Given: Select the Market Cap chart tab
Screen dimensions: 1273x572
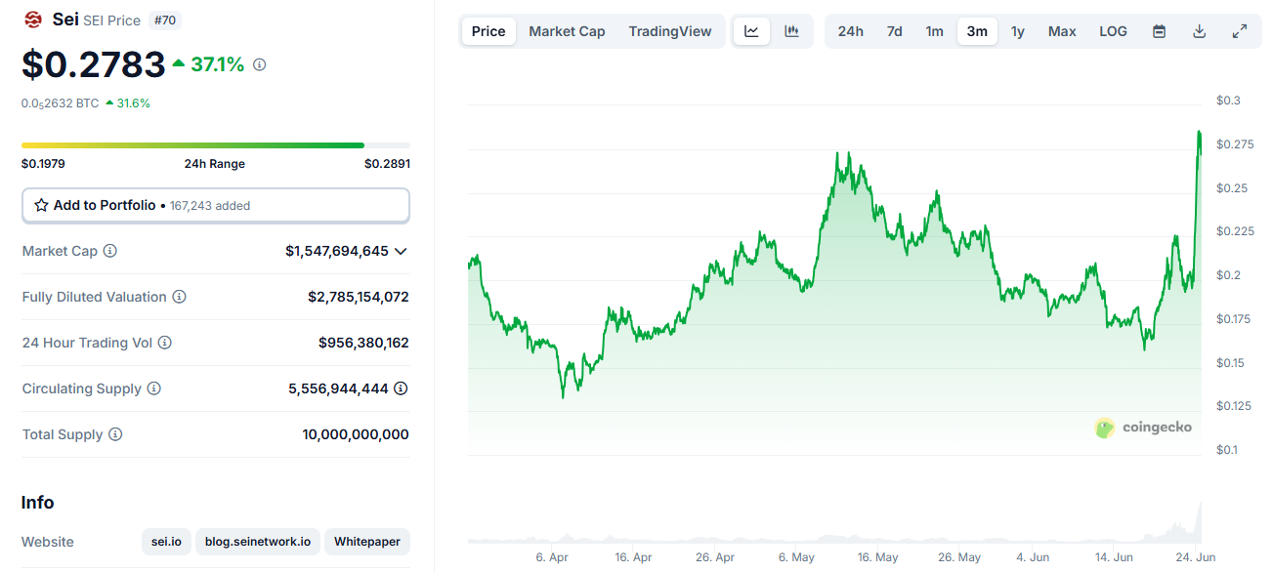Looking at the screenshot, I should (x=567, y=31).
